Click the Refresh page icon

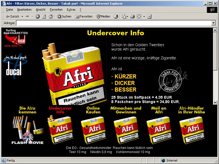coord(44,16)
